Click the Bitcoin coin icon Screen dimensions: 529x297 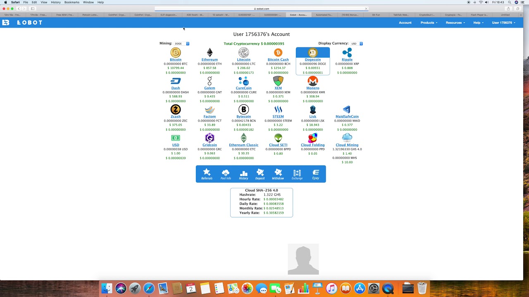click(x=176, y=52)
